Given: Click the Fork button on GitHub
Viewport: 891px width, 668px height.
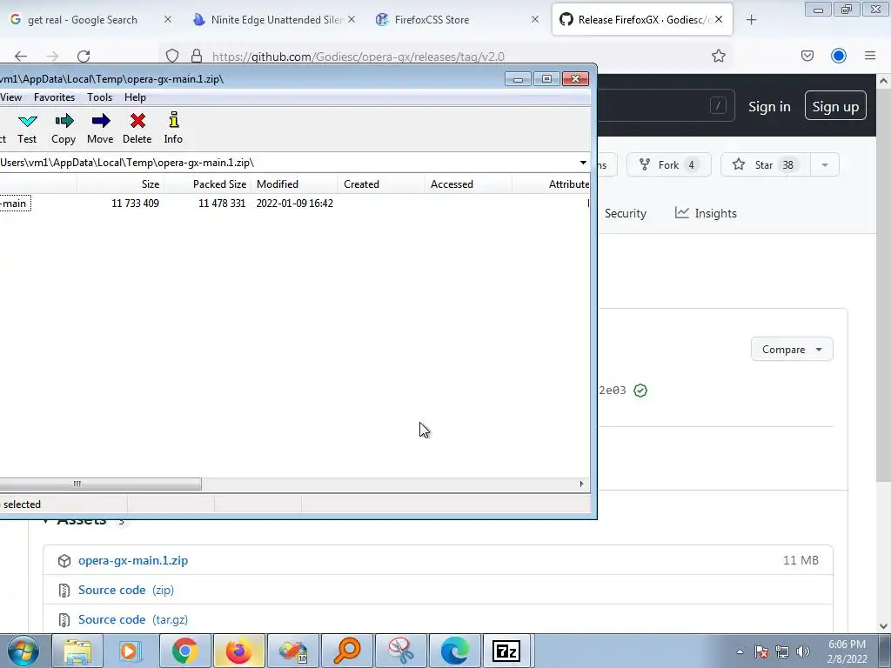Looking at the screenshot, I should click(668, 164).
